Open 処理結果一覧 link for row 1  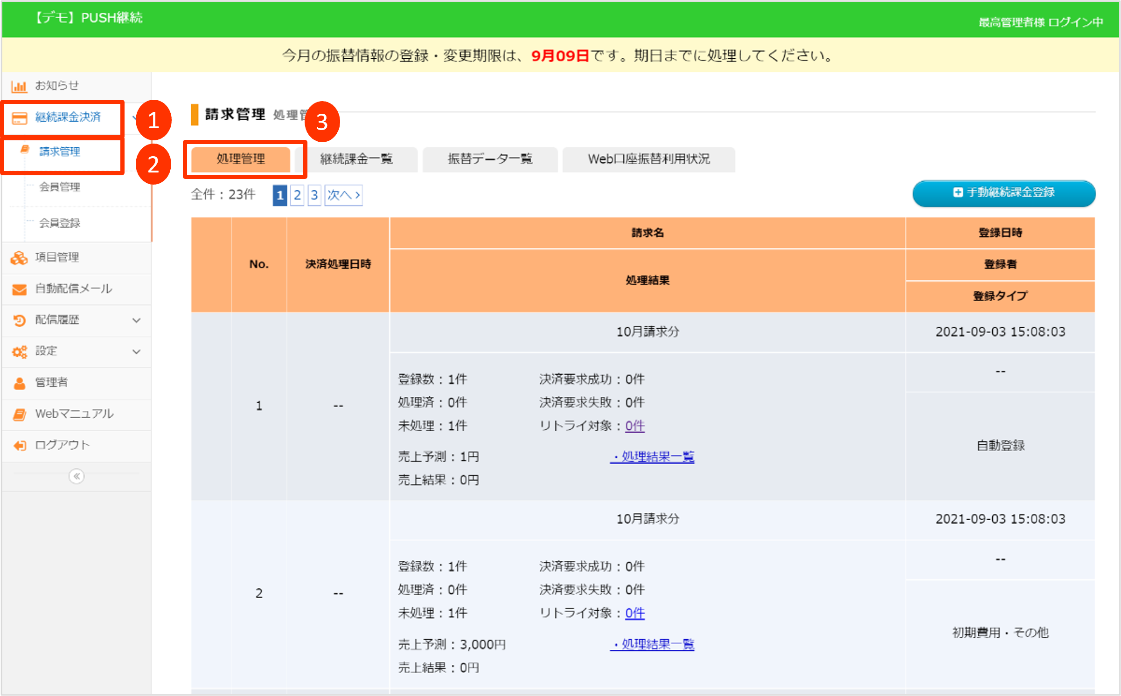pyautogui.click(x=652, y=457)
